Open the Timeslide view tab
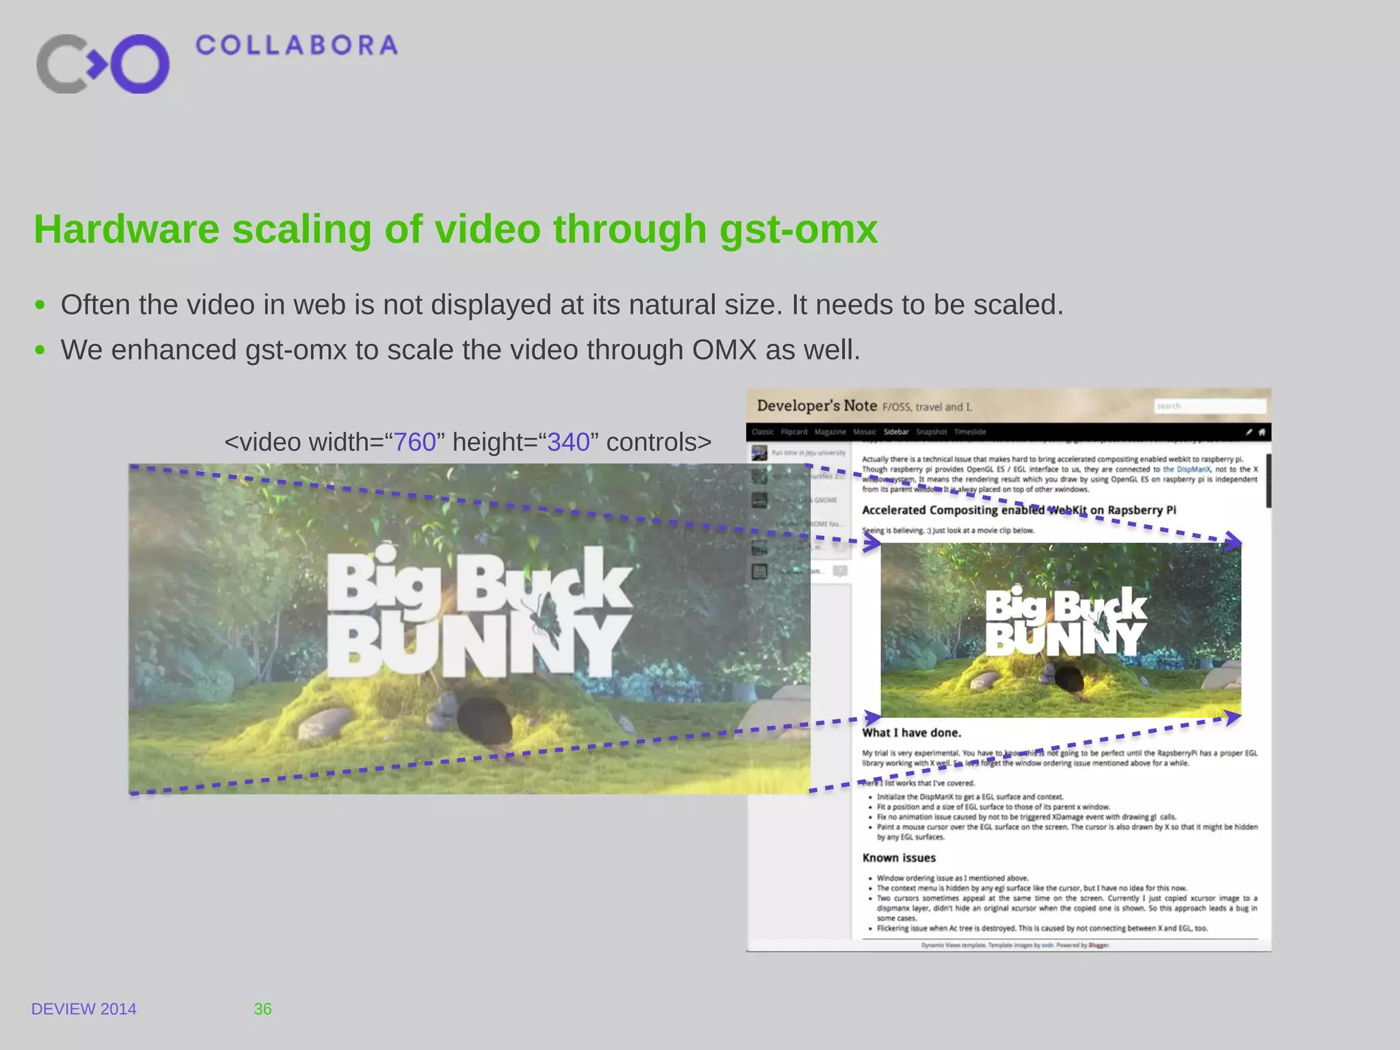Image resolution: width=1400 pixels, height=1050 pixels. point(970,432)
